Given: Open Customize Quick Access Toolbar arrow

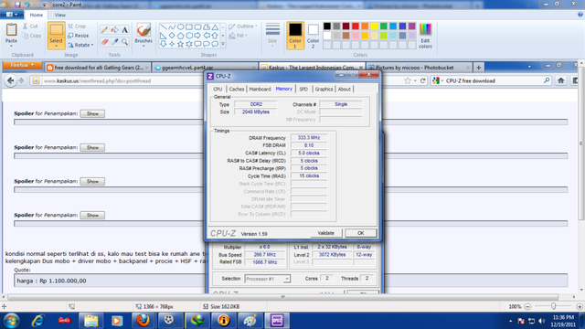Looking at the screenshot, I should coord(45,5).
